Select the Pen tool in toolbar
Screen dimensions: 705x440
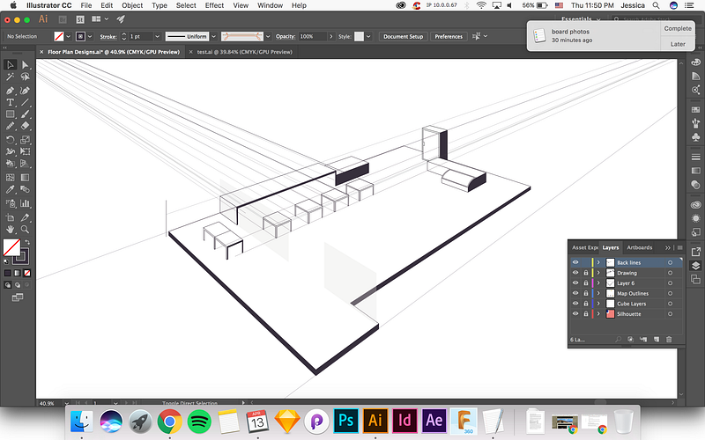pyautogui.click(x=11, y=90)
